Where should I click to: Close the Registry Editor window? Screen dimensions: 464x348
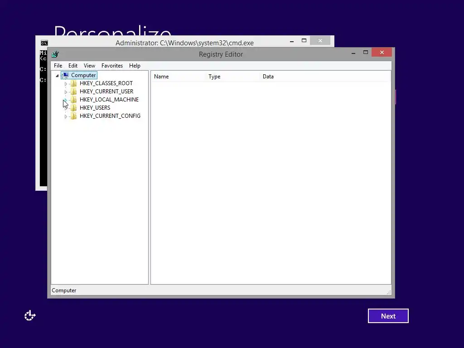[x=382, y=53]
